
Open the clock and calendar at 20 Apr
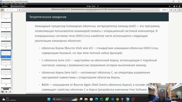click(91, 6)
